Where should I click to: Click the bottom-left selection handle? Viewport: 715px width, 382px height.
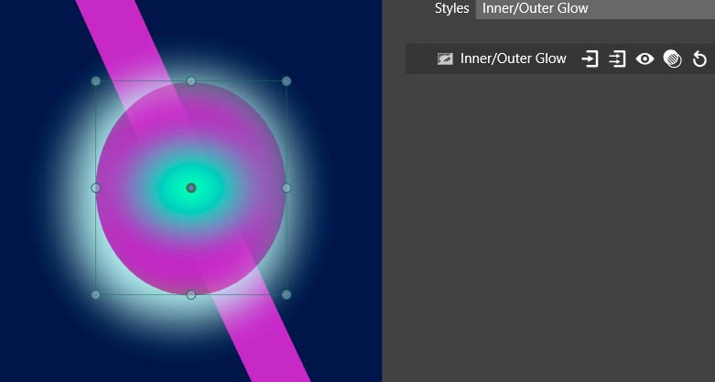(x=96, y=294)
